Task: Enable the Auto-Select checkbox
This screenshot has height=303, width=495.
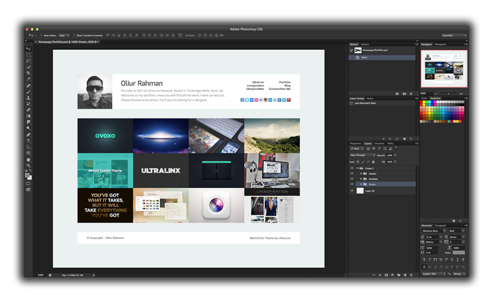Action: pyautogui.click(x=41, y=35)
